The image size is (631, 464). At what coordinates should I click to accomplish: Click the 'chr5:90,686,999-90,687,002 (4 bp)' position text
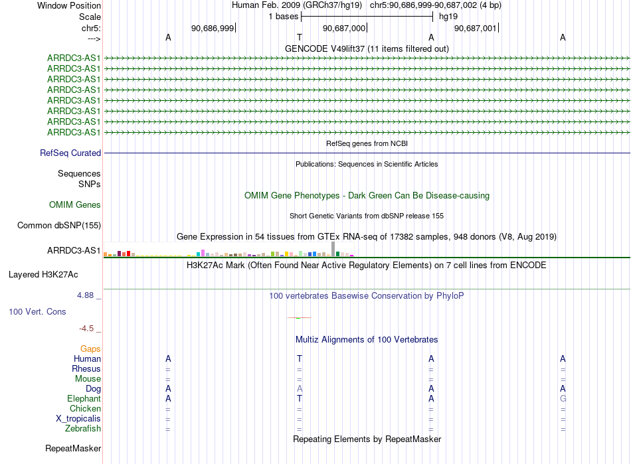(436, 5)
